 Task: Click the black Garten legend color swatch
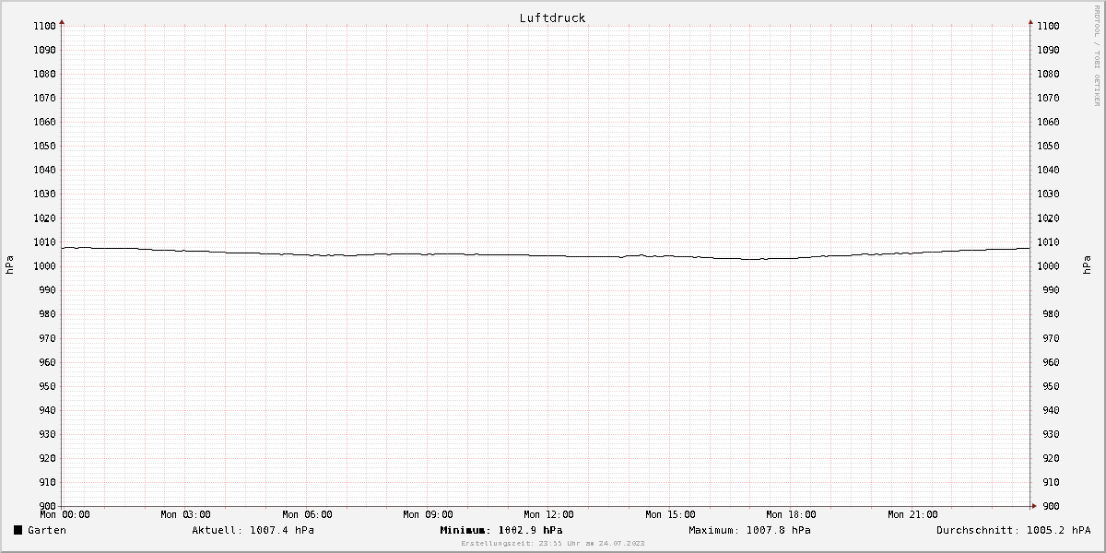[18, 530]
